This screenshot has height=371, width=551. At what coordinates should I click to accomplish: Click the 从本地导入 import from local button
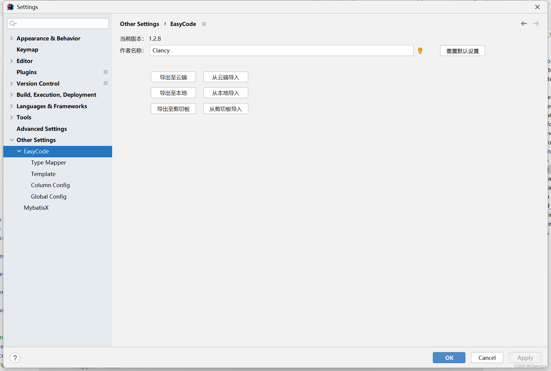click(x=226, y=93)
